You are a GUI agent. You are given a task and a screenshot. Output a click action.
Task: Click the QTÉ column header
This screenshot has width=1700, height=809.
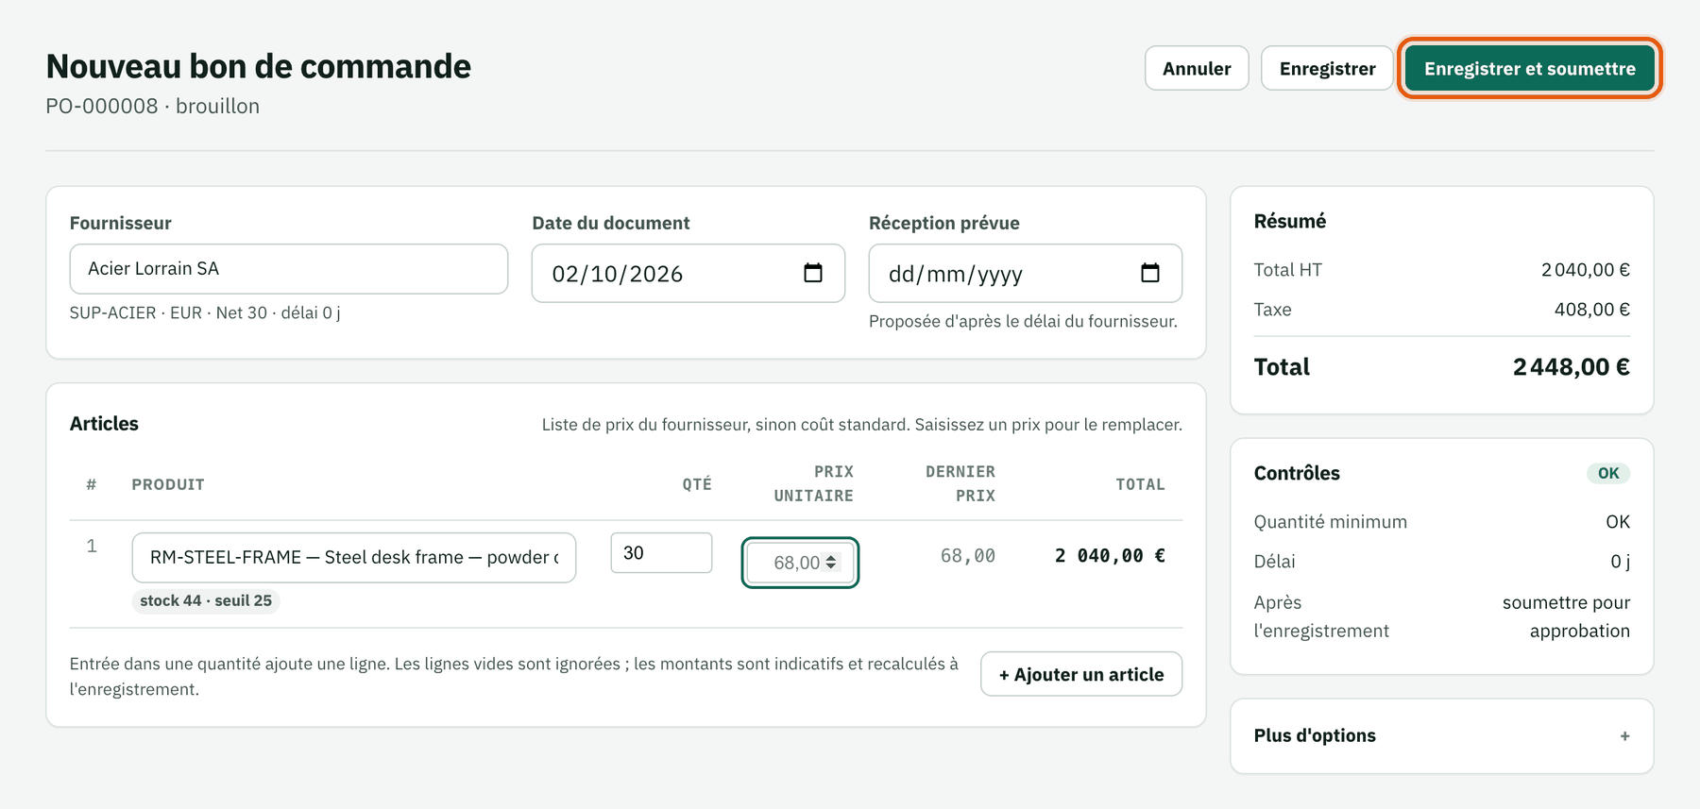tap(697, 484)
